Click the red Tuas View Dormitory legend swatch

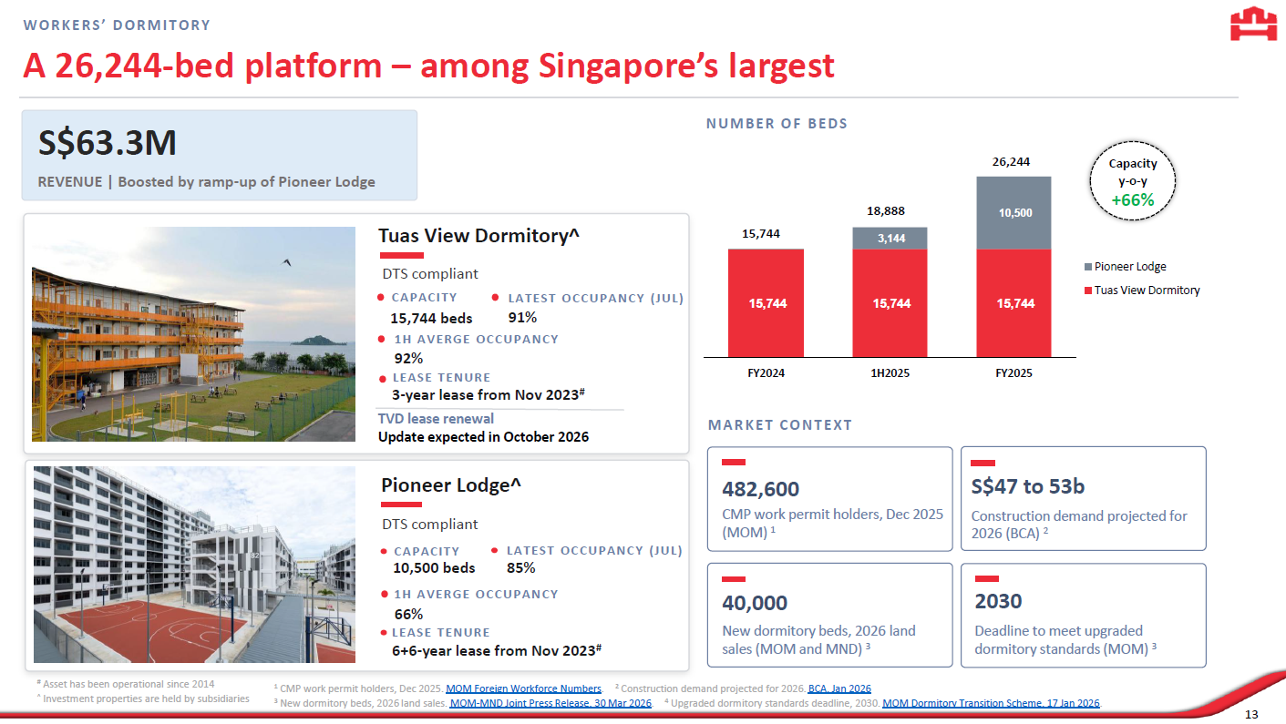click(1088, 291)
